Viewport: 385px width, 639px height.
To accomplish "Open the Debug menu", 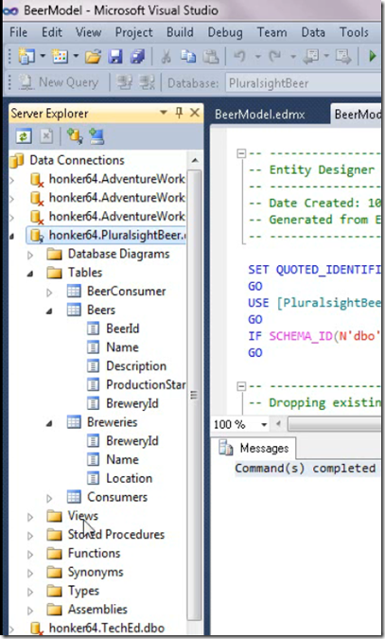I will click(x=225, y=32).
